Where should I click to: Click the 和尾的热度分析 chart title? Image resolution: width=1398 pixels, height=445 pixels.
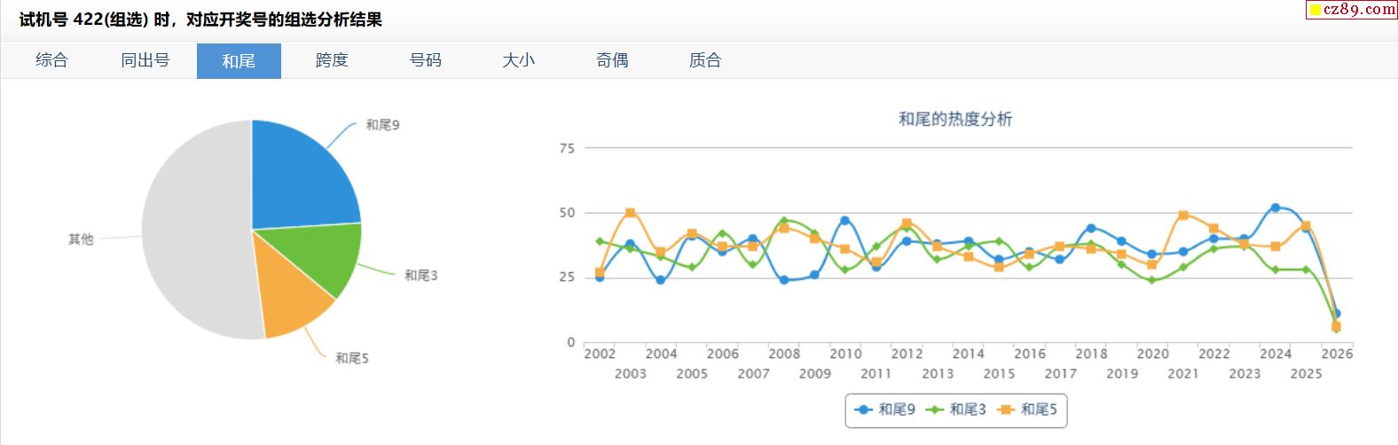pos(954,119)
